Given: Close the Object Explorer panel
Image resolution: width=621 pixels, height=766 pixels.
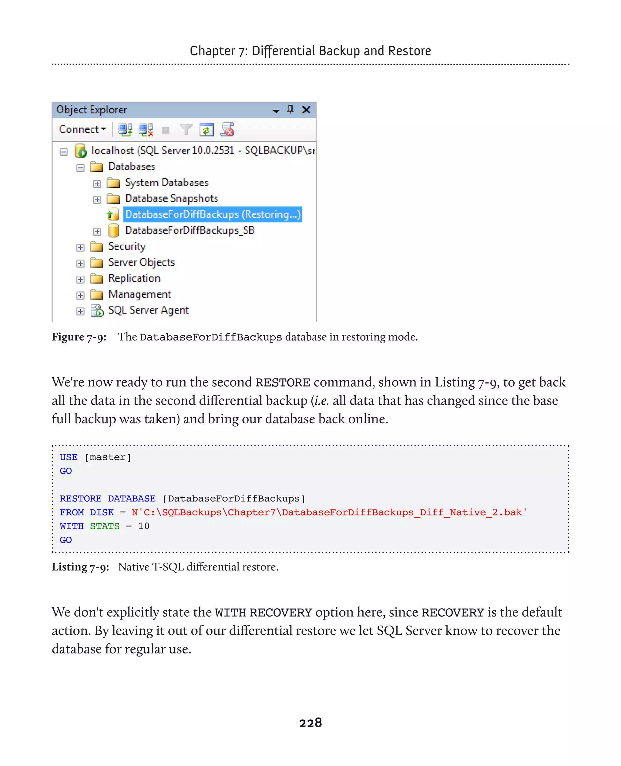Looking at the screenshot, I should (x=306, y=110).
